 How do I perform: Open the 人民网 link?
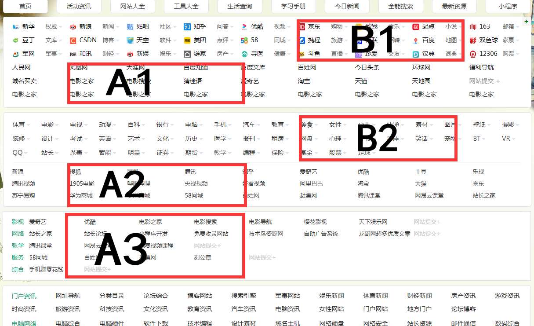(21, 68)
